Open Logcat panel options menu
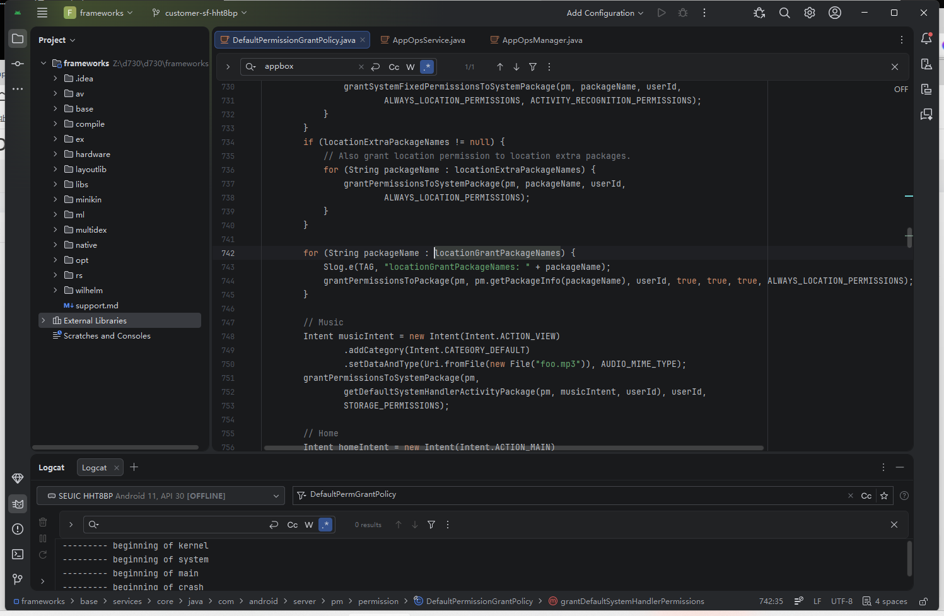 [x=883, y=467]
